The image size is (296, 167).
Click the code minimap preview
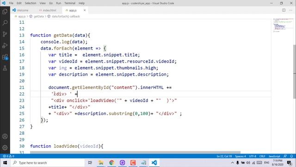(x=283, y=26)
